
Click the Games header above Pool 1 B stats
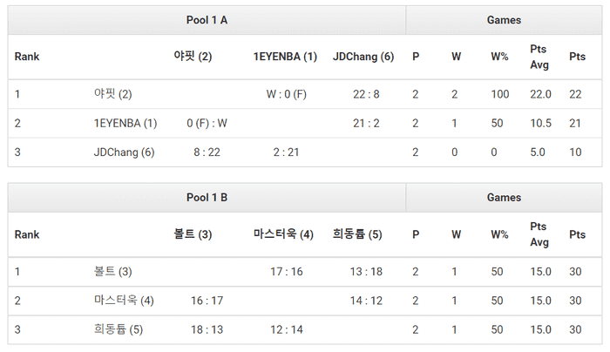tap(505, 198)
